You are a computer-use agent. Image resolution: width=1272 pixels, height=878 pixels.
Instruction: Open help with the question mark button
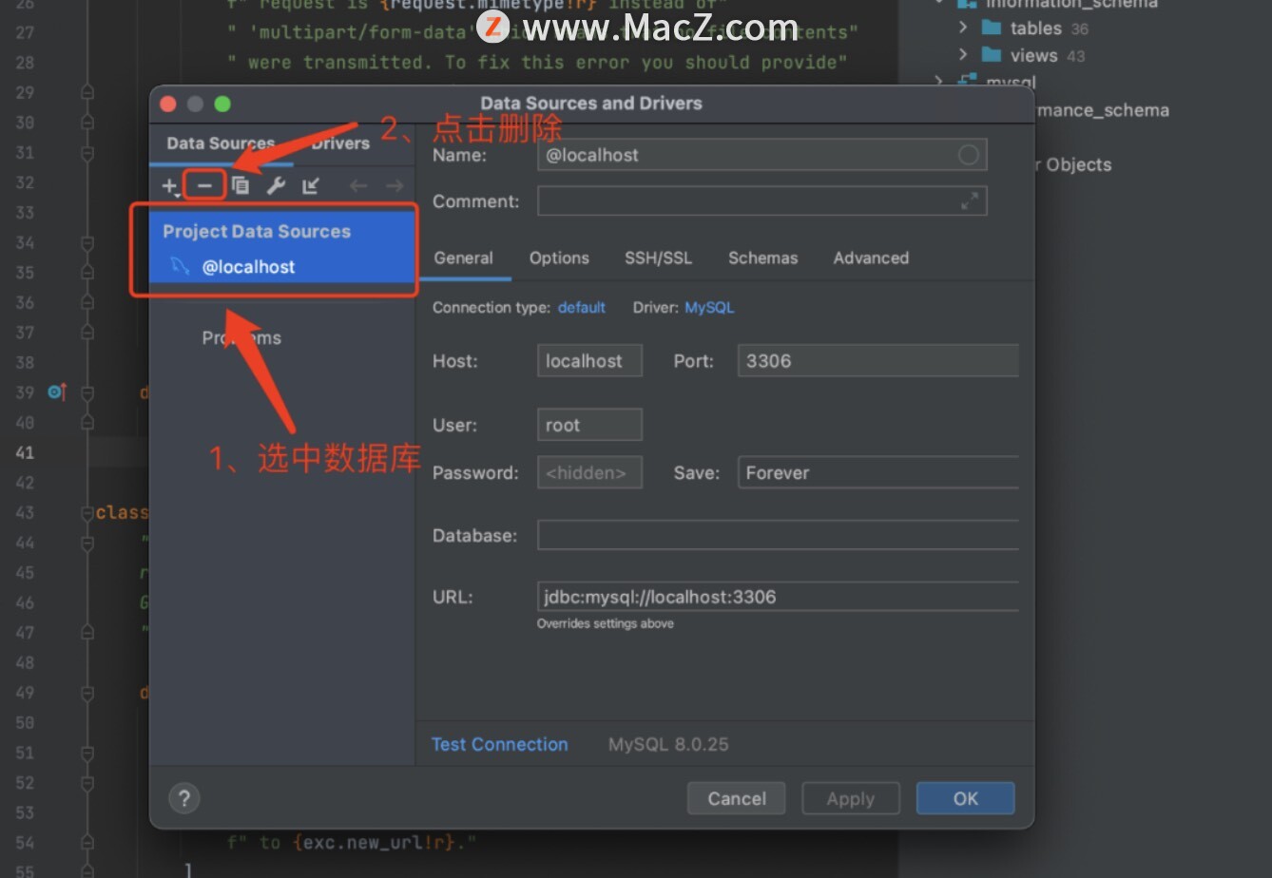(184, 798)
